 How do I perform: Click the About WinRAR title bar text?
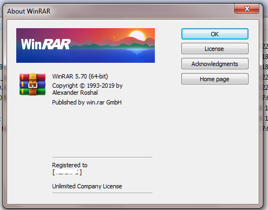29,11
